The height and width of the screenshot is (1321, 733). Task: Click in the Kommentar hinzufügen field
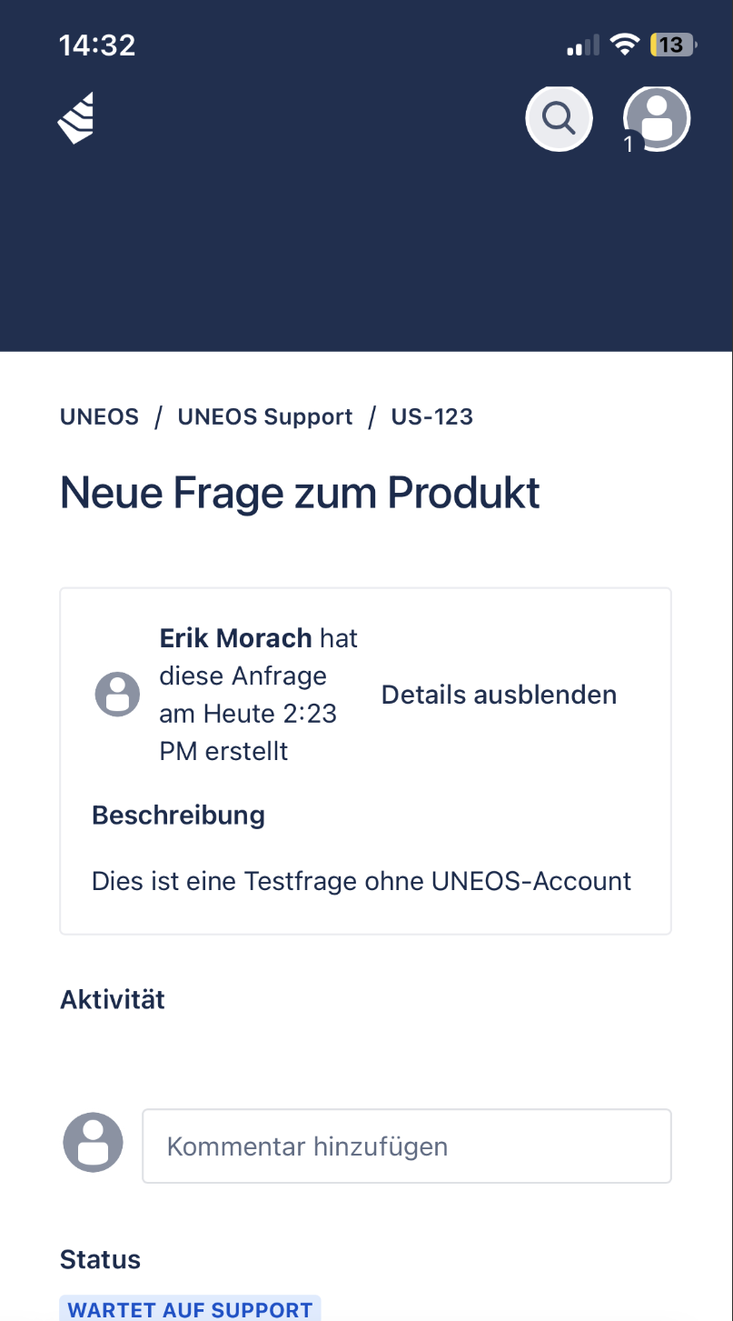(407, 1146)
